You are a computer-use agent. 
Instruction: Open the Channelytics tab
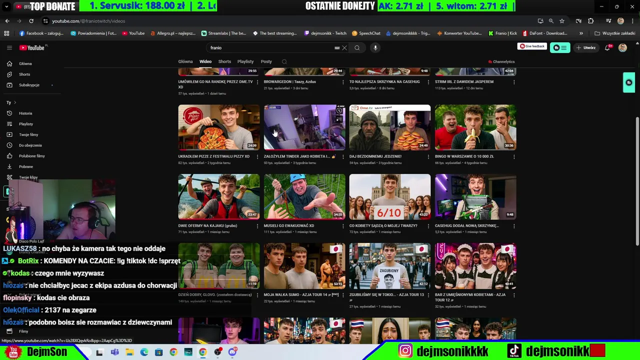501,61
